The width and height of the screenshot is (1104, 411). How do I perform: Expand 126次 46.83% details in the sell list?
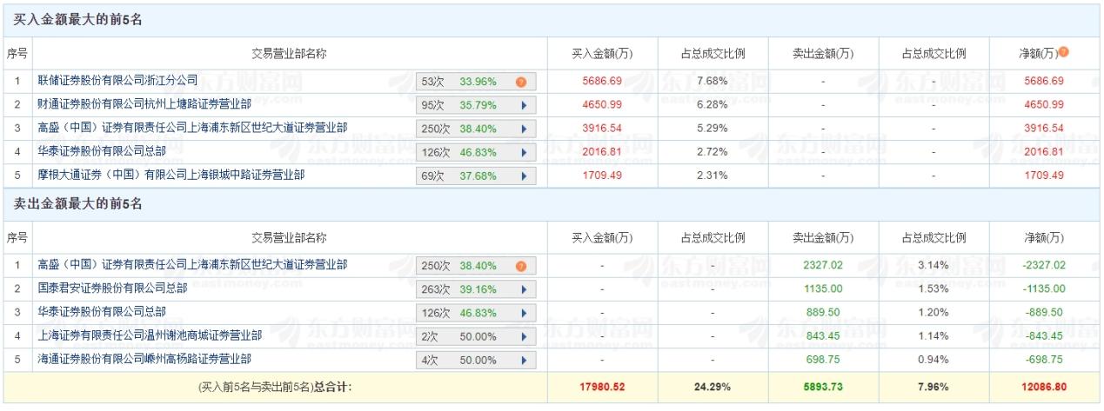click(523, 313)
